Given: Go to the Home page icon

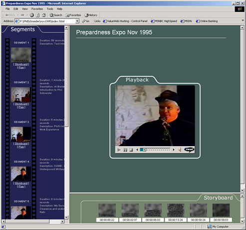Looking at the screenshot, I should 44,15.
